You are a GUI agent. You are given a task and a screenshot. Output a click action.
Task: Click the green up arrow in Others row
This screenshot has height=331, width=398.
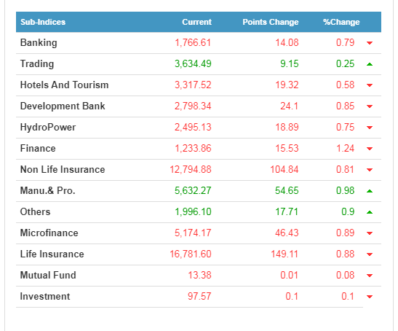click(x=370, y=212)
